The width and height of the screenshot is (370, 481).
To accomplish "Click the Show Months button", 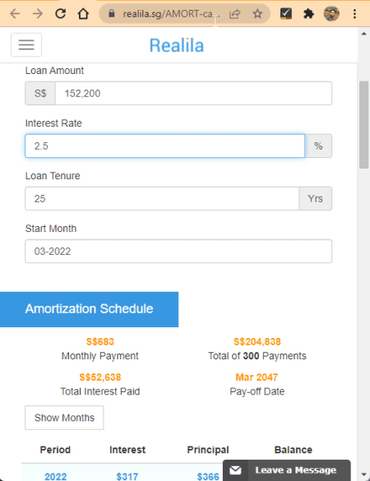I will pyautogui.click(x=64, y=418).
